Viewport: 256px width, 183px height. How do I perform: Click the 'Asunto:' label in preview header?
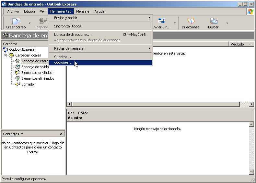(x=75, y=118)
